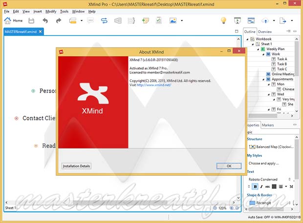Open the xmind.net link in About dialog
The image size is (303, 223).
[154, 85]
